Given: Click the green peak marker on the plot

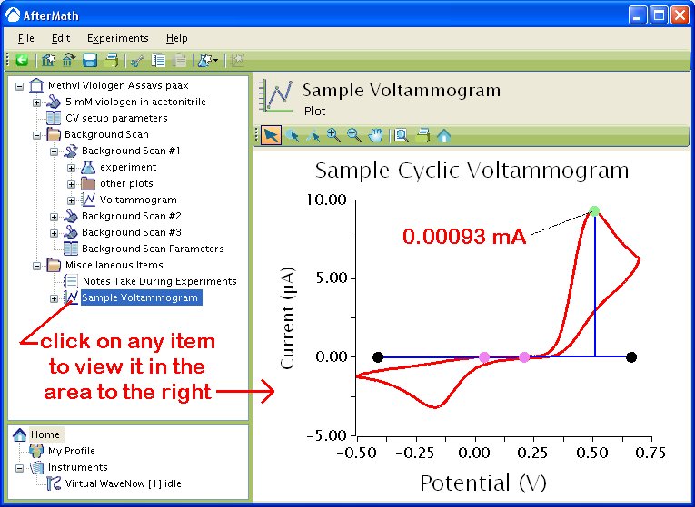Looking at the screenshot, I should pos(594,211).
